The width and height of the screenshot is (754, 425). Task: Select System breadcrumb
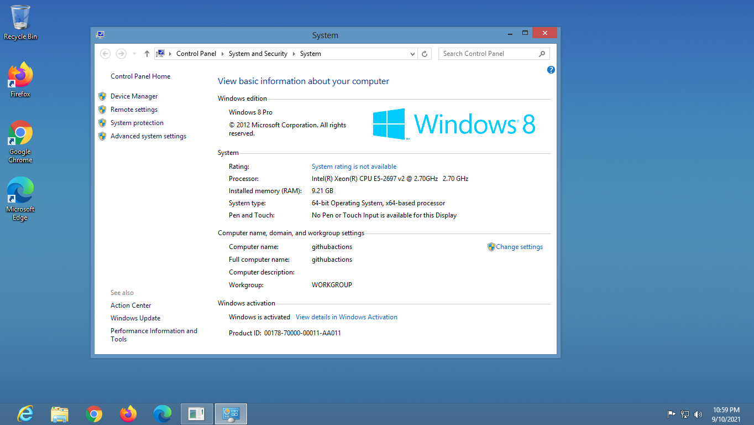point(311,54)
